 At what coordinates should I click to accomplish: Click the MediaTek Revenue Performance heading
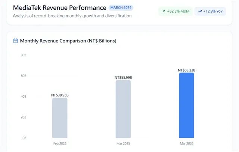[x=59, y=8]
